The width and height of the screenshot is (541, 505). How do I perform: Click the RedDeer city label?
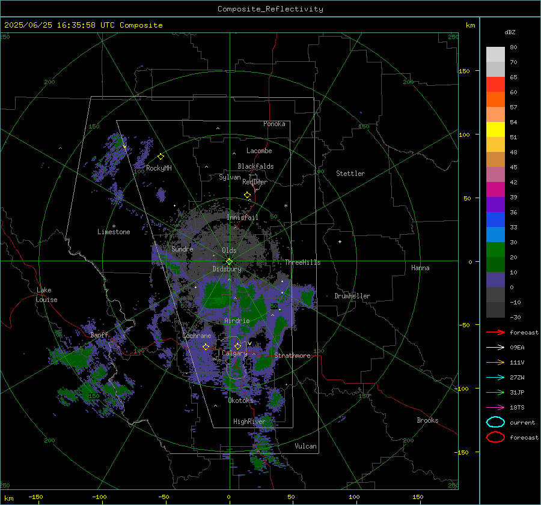(x=255, y=182)
